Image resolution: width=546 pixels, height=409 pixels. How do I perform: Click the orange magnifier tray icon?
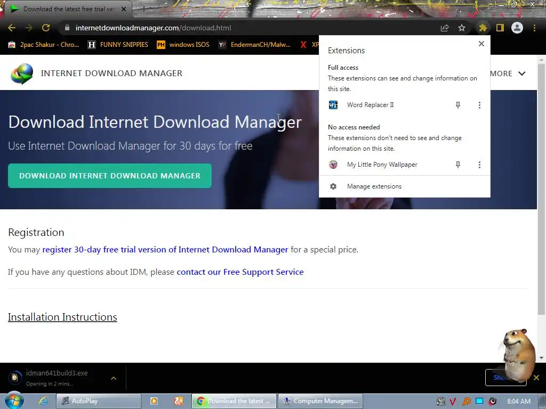click(466, 402)
